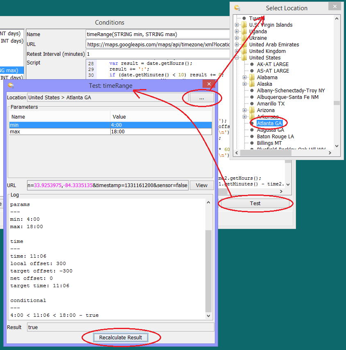Click the Alabama folder icon
Screen dimensions: 346x350
252,78
